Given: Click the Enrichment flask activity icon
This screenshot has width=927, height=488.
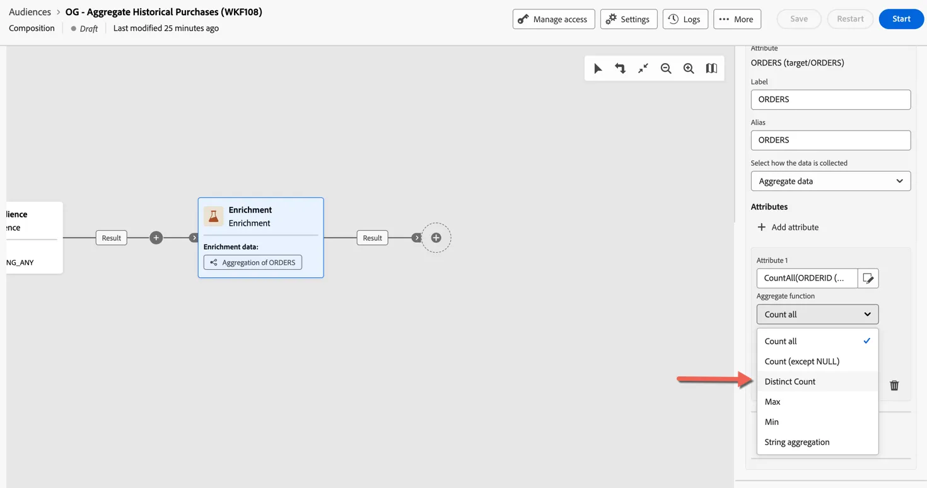Looking at the screenshot, I should point(213,216).
